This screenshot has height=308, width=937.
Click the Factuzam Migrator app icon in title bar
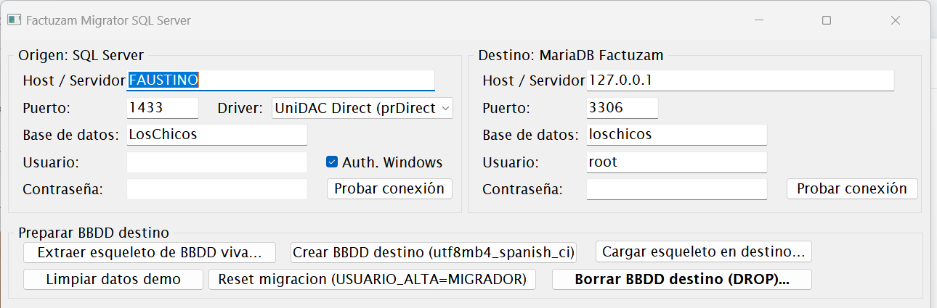click(14, 20)
